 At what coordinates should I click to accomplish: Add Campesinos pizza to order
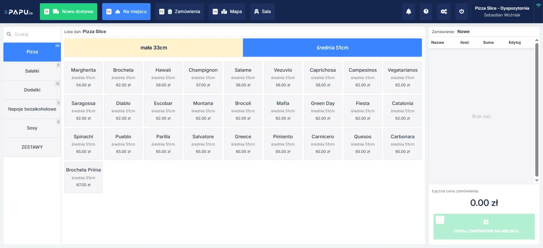pos(363,77)
